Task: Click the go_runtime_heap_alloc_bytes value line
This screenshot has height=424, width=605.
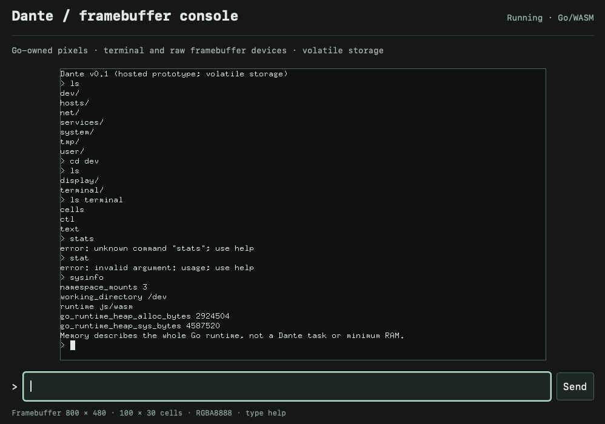Action: coord(145,316)
